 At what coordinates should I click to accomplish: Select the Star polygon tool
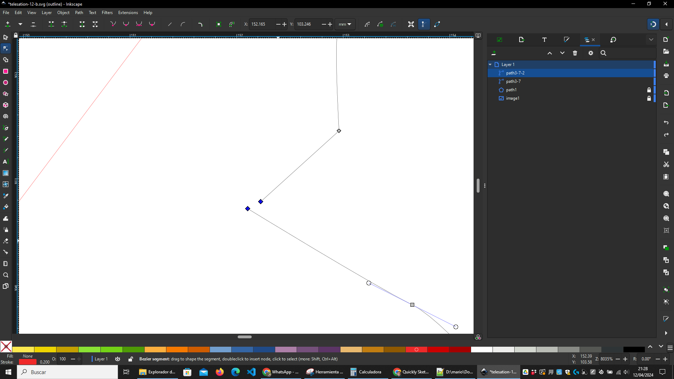point(6,94)
